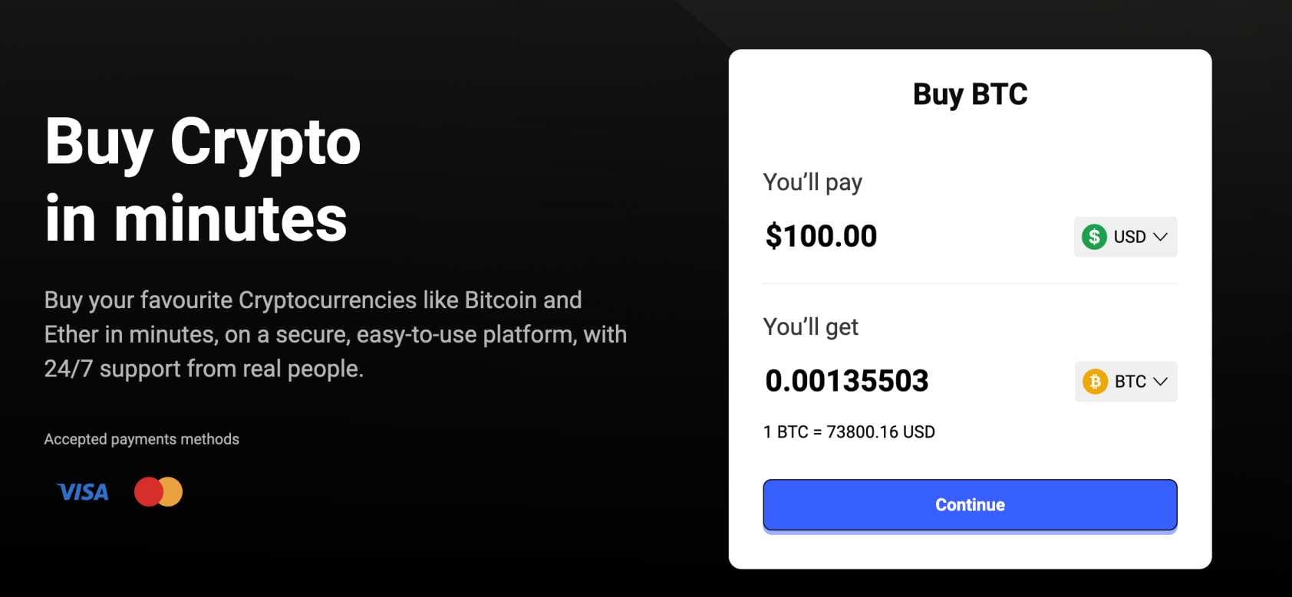This screenshot has height=597, width=1292.
Task: Click the Visa payment method icon
Action: point(81,492)
